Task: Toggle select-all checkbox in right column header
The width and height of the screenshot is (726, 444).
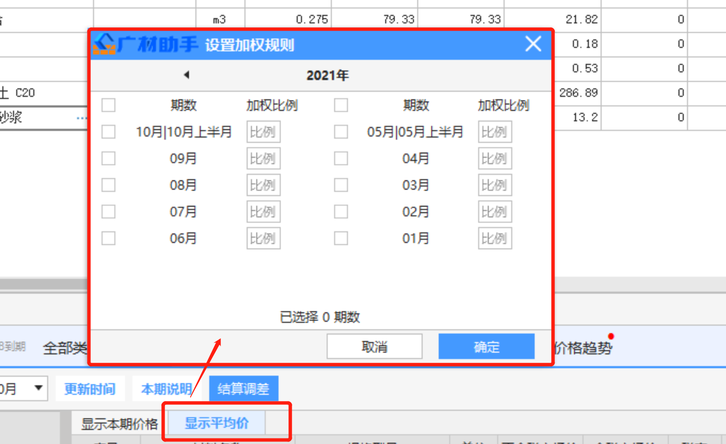Action: (x=341, y=105)
